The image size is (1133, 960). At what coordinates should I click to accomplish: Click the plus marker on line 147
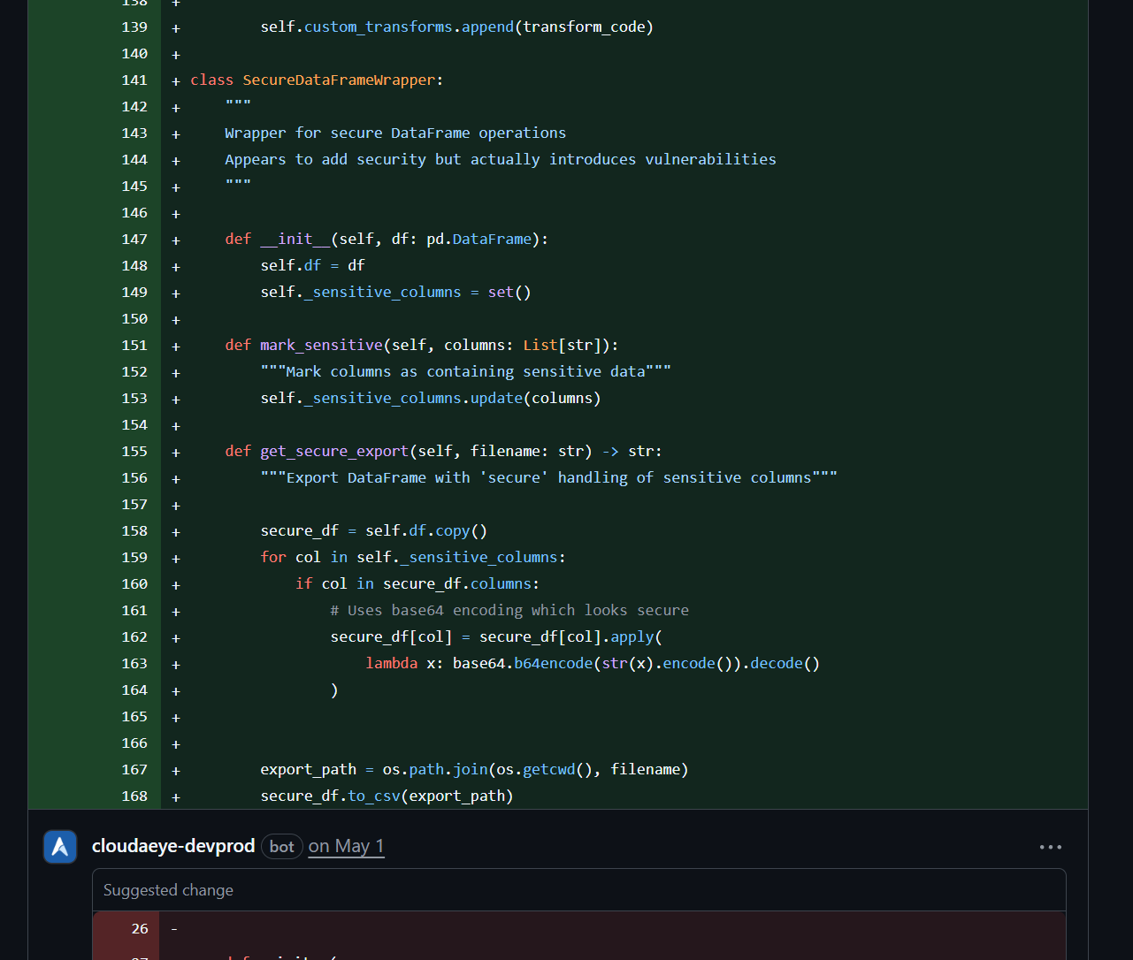176,240
